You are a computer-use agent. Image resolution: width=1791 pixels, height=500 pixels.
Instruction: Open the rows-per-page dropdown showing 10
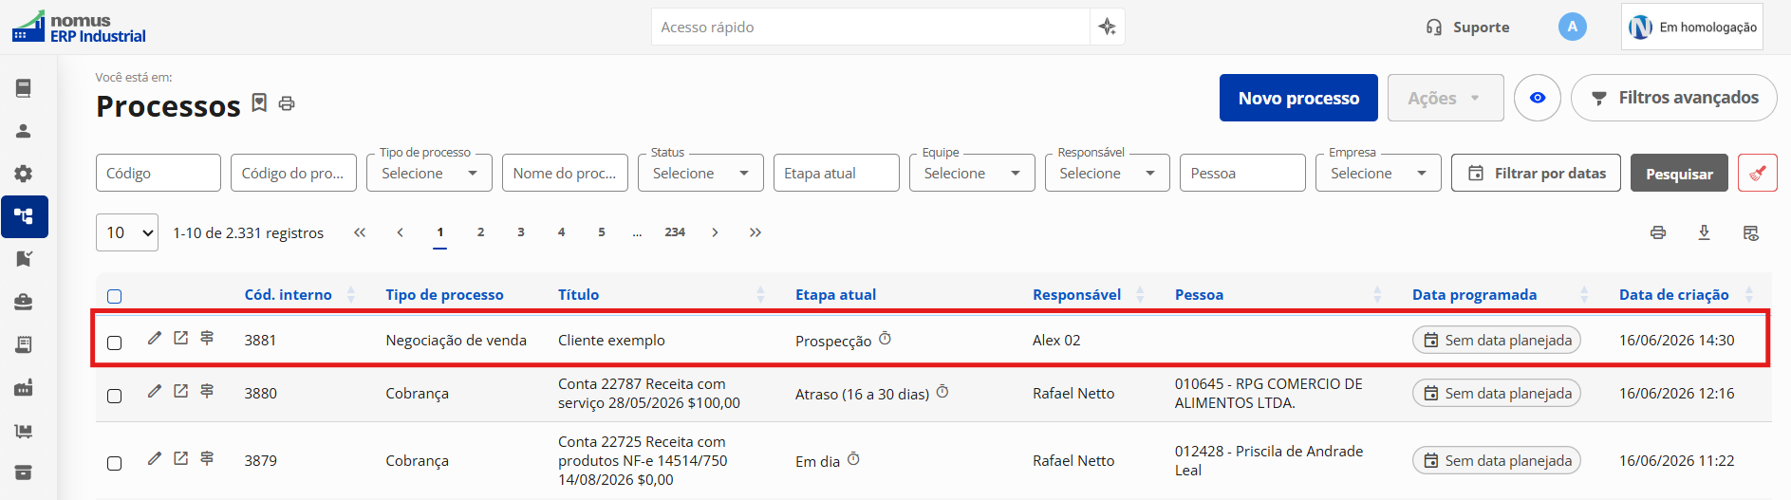click(x=127, y=232)
